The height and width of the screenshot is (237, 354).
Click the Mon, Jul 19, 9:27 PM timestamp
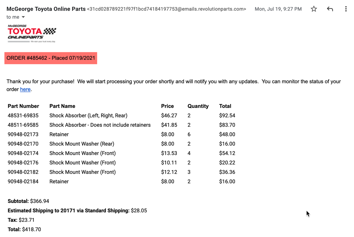278,9
